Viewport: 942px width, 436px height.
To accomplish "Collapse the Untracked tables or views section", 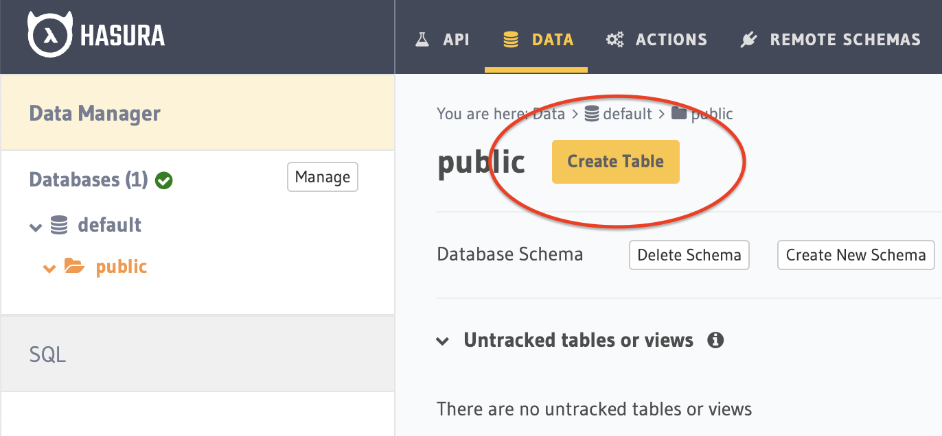I will point(443,340).
